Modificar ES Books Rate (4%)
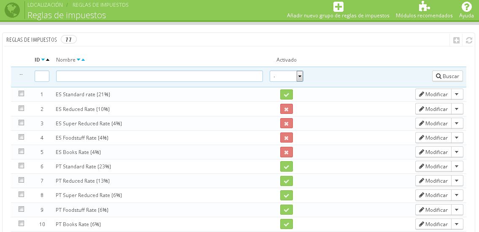The width and height of the screenshot is (479, 232). pyautogui.click(x=433, y=152)
